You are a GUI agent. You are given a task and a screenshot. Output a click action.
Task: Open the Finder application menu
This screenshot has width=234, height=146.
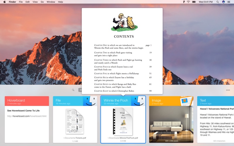12,2
